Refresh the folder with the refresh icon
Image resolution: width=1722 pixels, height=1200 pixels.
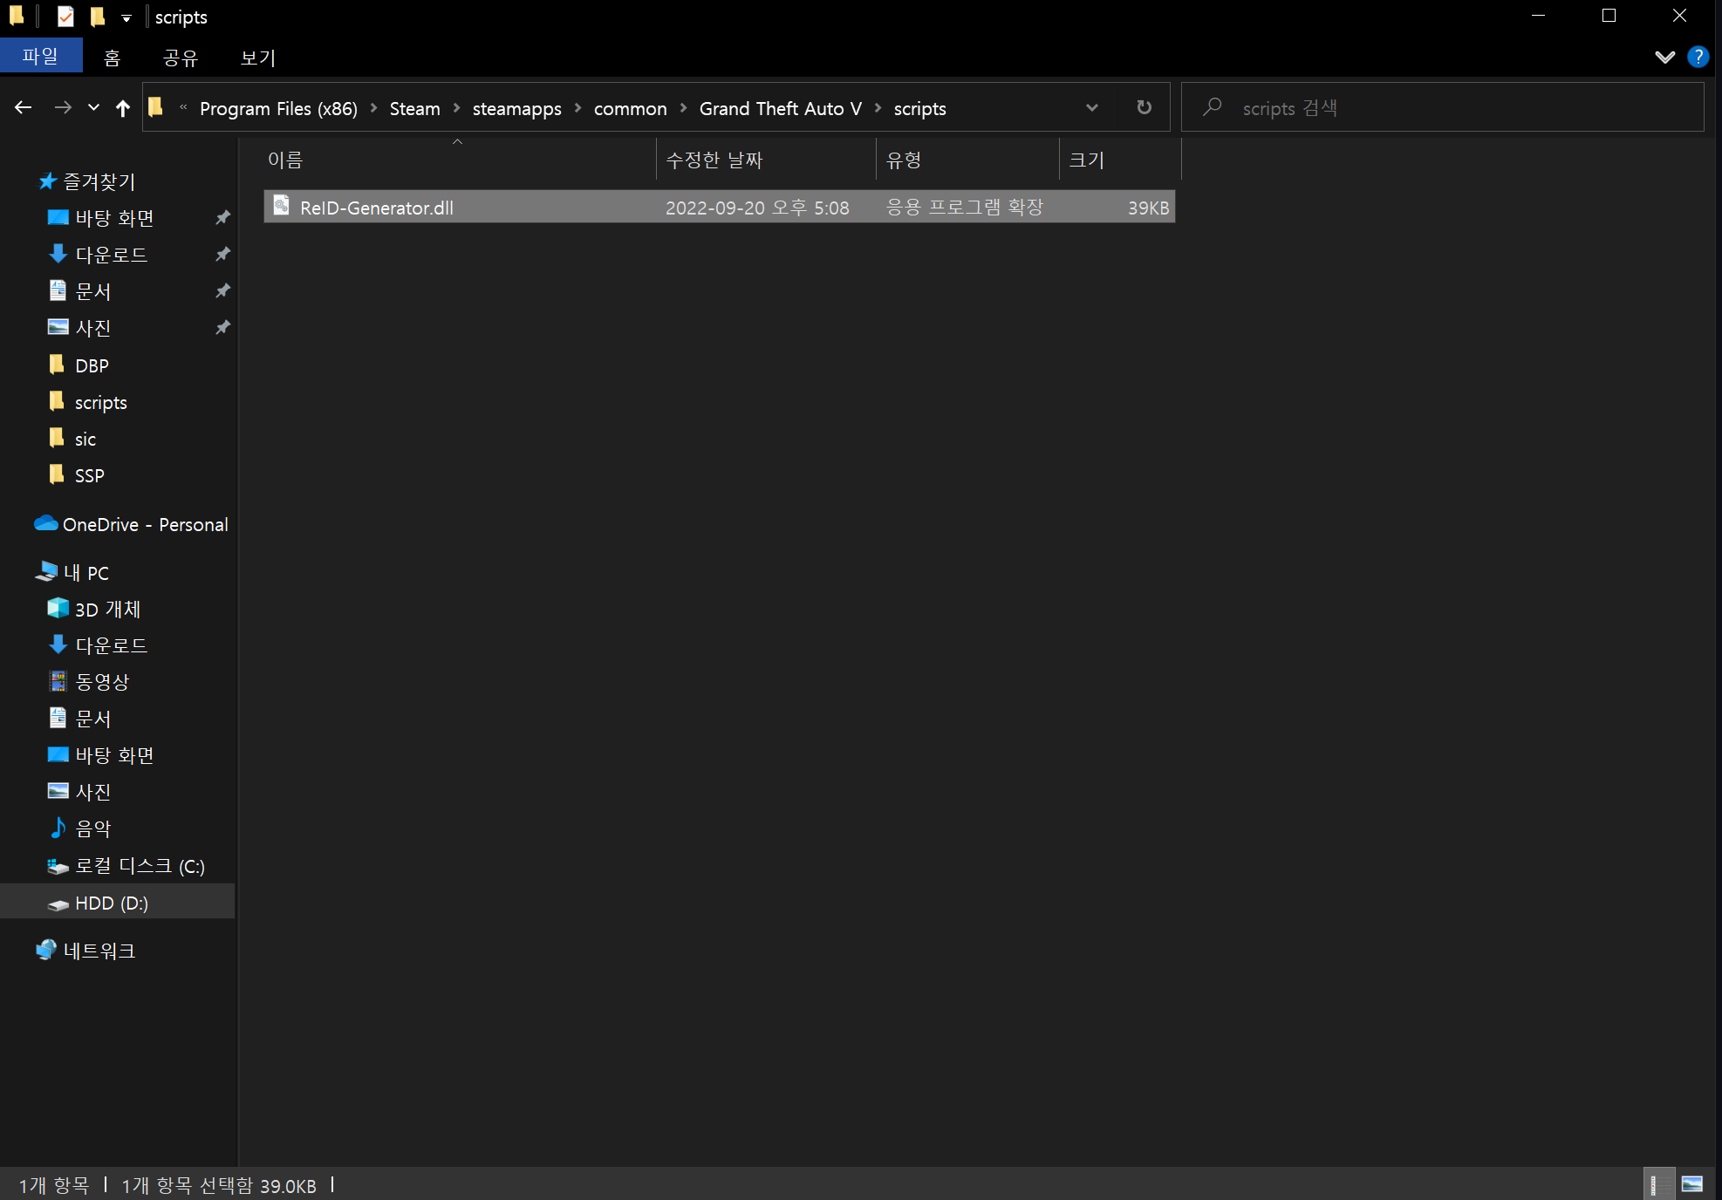1144,107
